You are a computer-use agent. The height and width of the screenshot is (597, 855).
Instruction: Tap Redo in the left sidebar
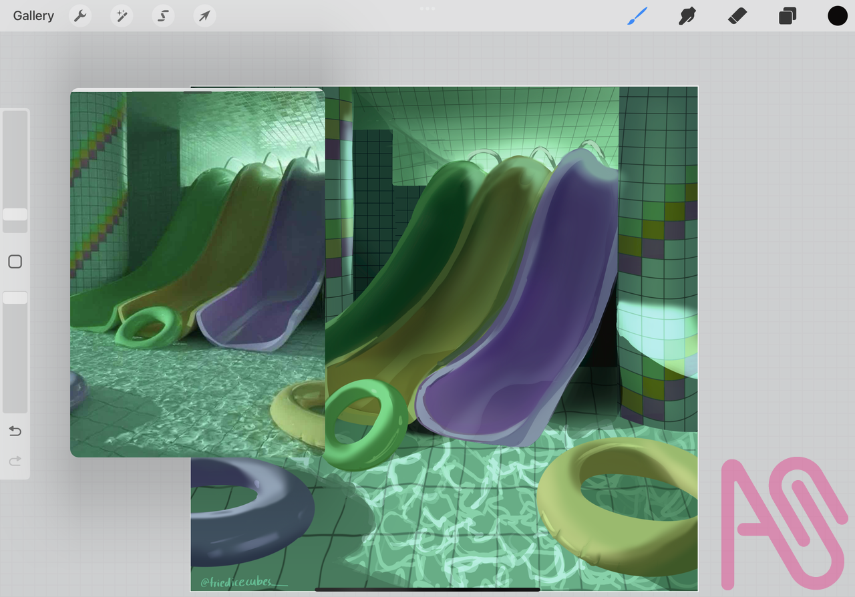tap(15, 461)
